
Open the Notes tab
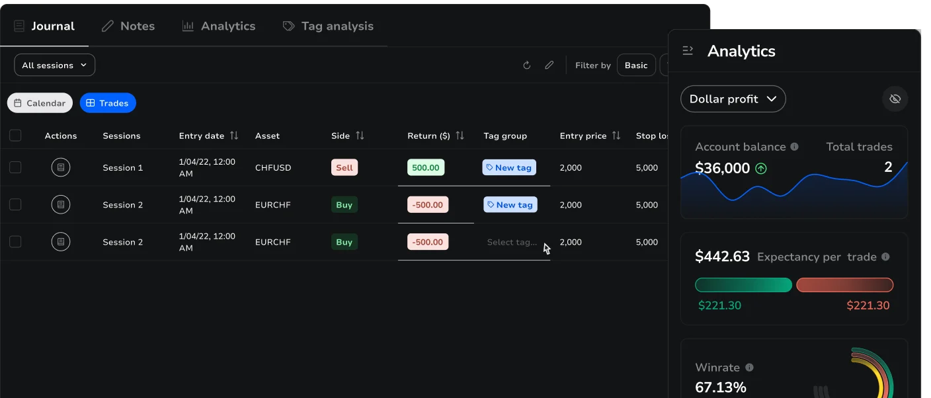coord(128,26)
